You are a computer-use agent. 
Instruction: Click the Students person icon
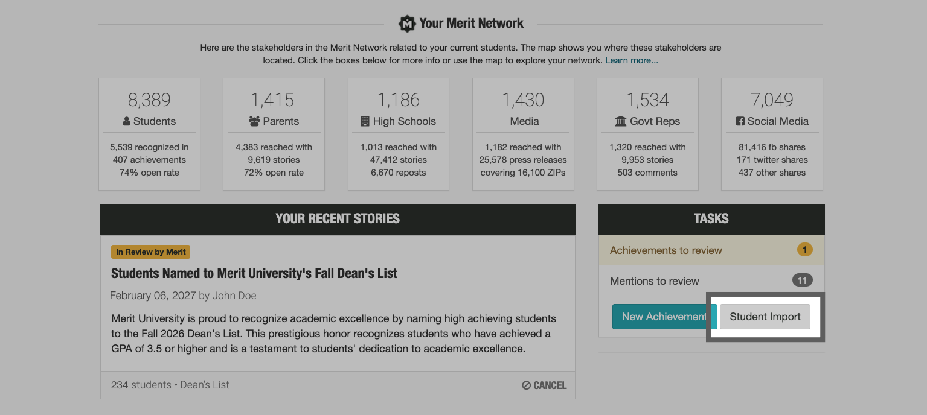(x=127, y=121)
